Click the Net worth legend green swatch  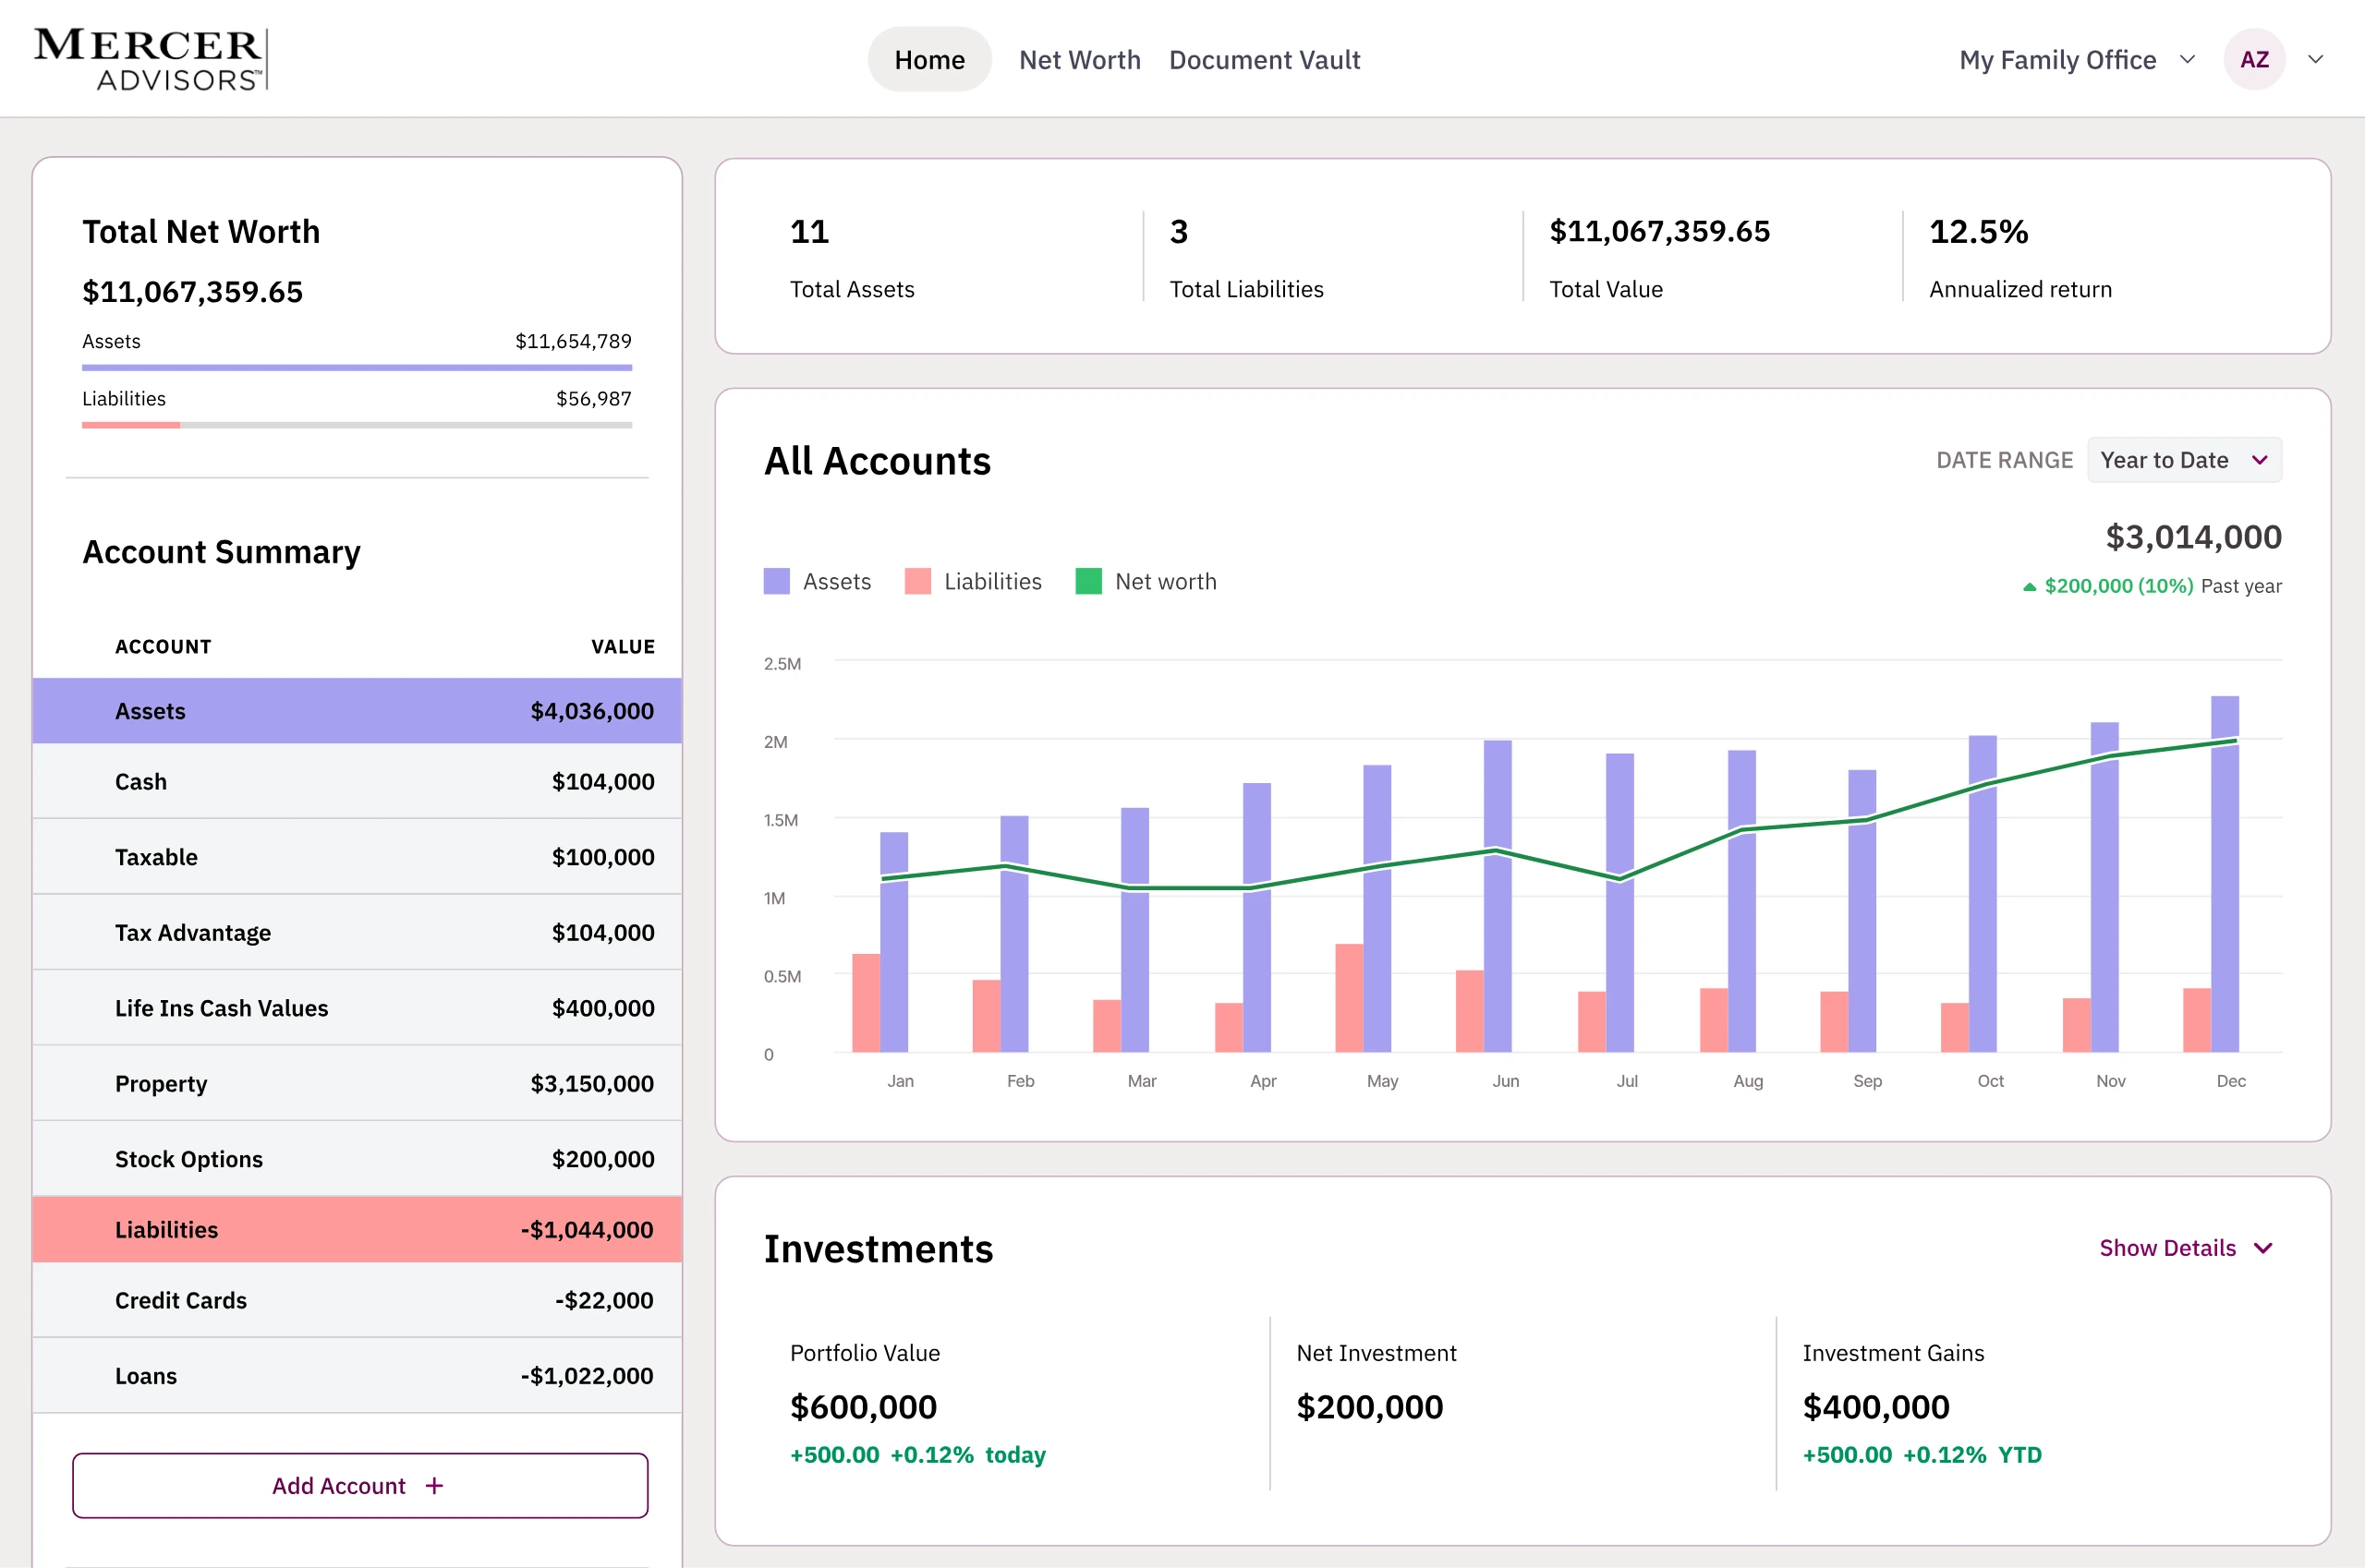tap(1088, 581)
